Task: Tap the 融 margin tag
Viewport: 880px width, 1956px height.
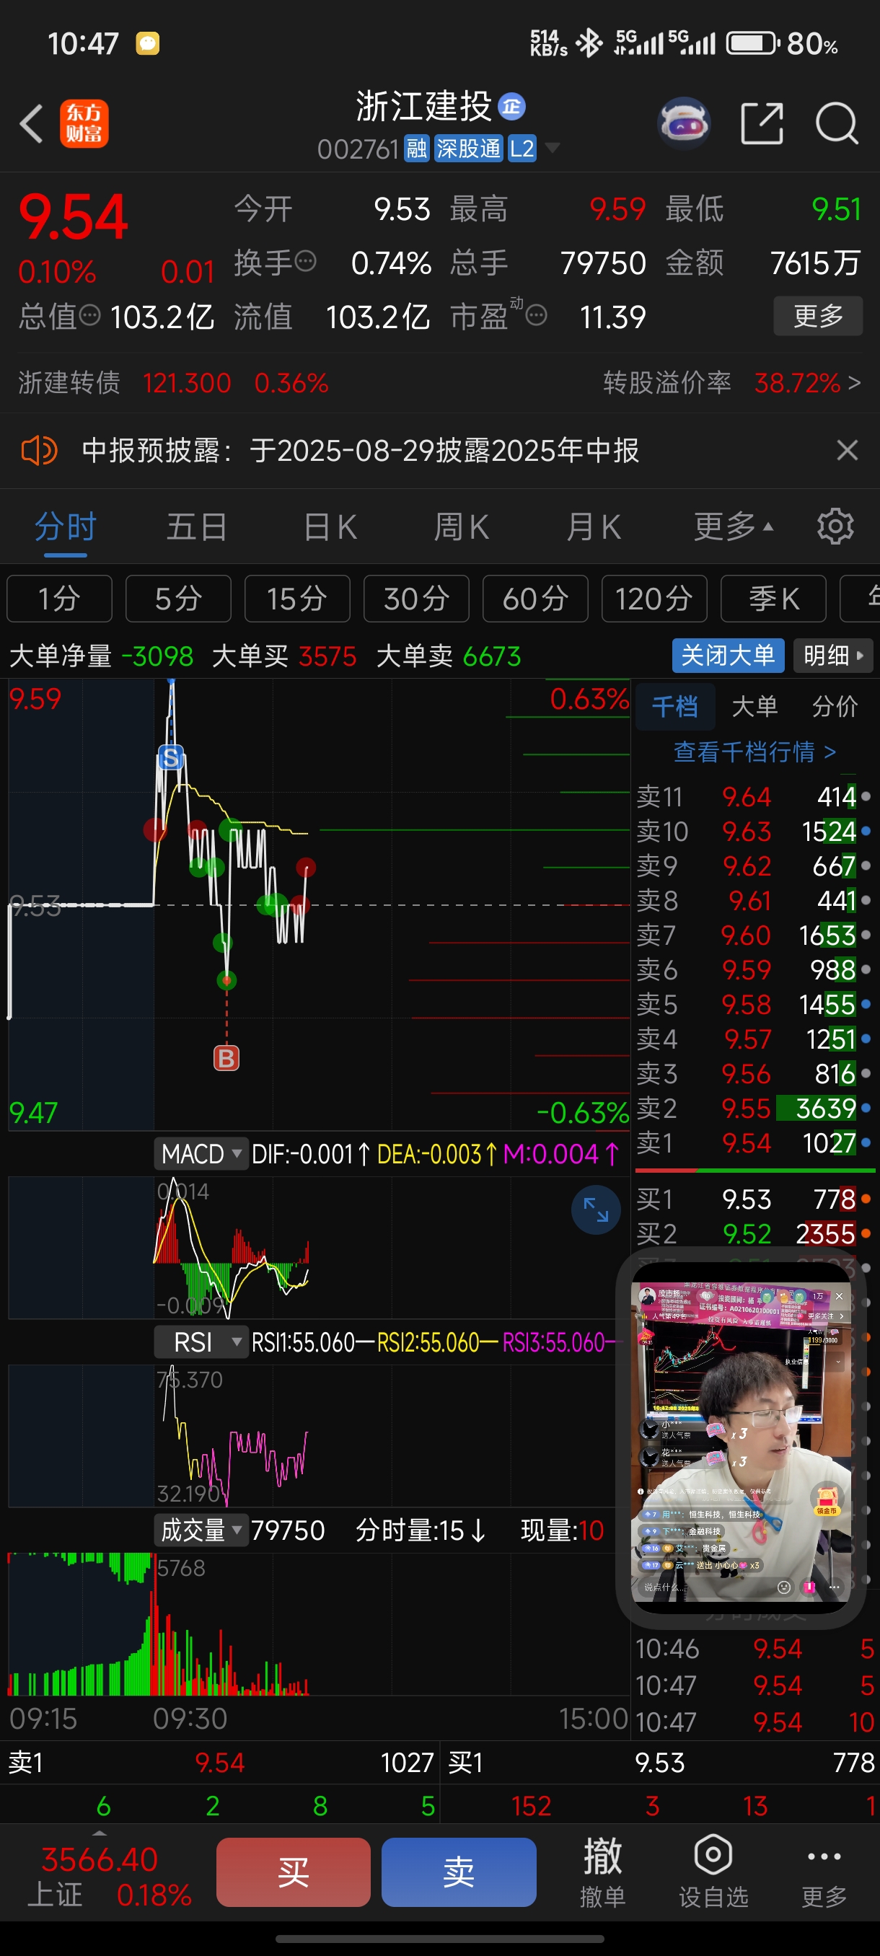Action: (416, 149)
